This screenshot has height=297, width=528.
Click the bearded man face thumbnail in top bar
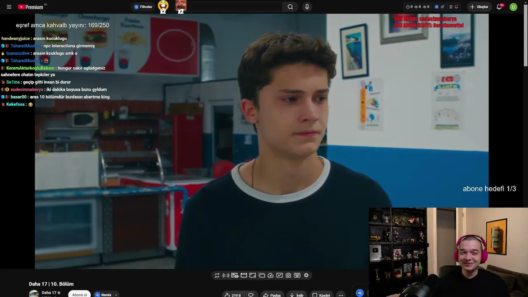(181, 7)
